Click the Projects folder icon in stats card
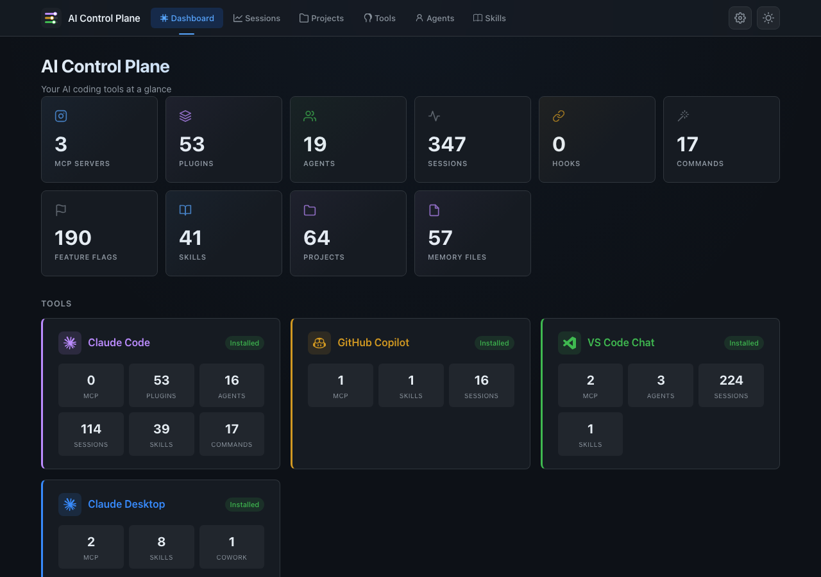 click(310, 210)
